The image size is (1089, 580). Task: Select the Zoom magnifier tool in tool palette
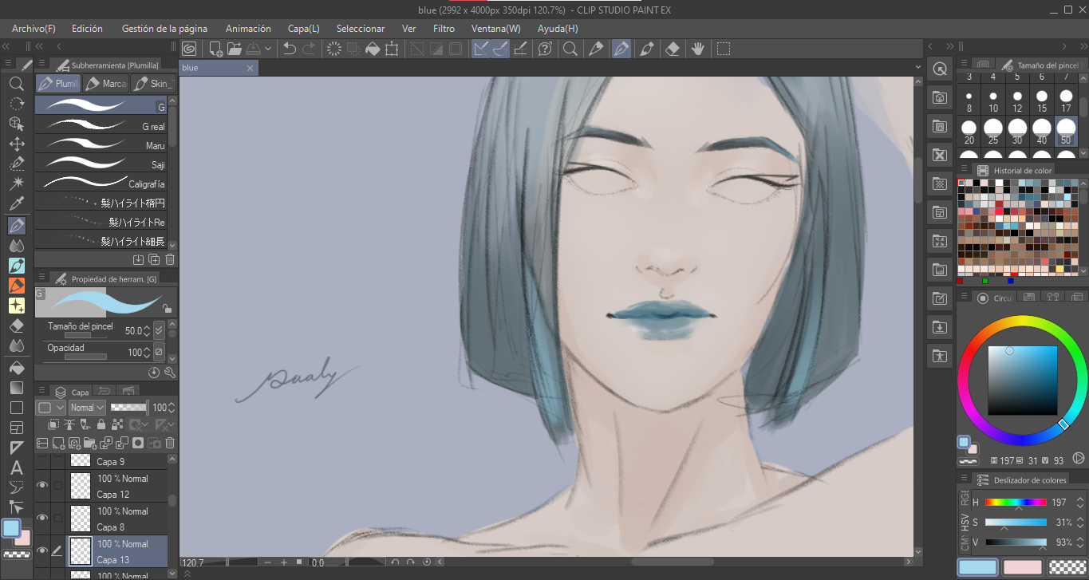[x=16, y=83]
